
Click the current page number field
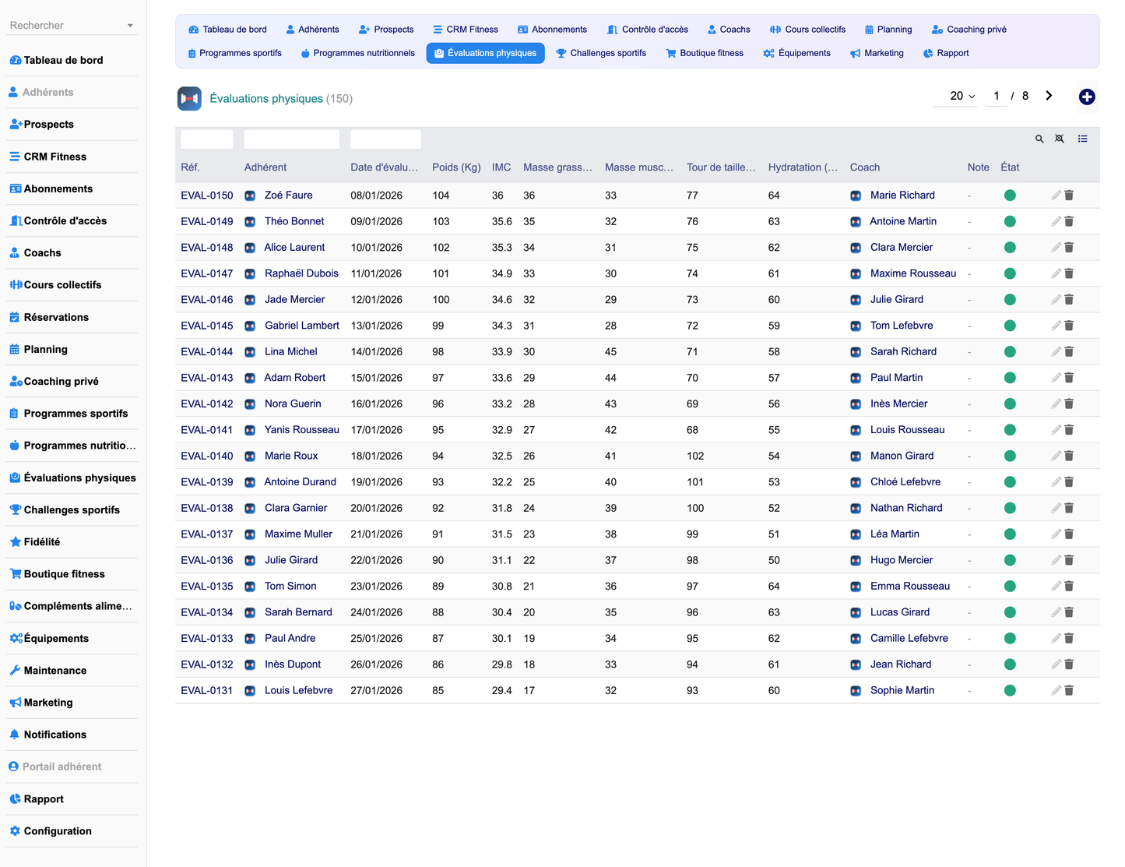coord(997,96)
